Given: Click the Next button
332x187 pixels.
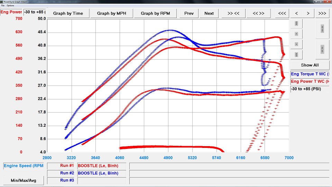Looking at the screenshot, I should (x=209, y=14).
